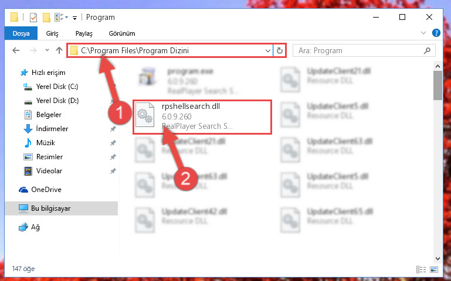Refresh the current folder view
Image resolution: width=451 pixels, height=281 pixels.
279,51
